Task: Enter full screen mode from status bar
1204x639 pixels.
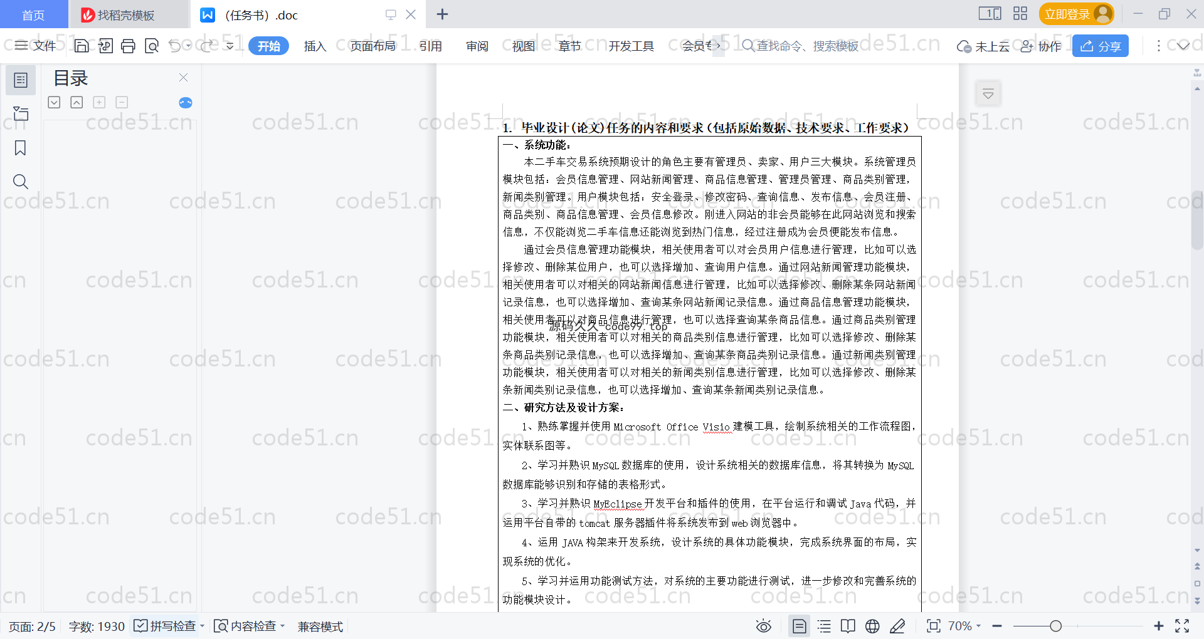Action: pos(1182,626)
